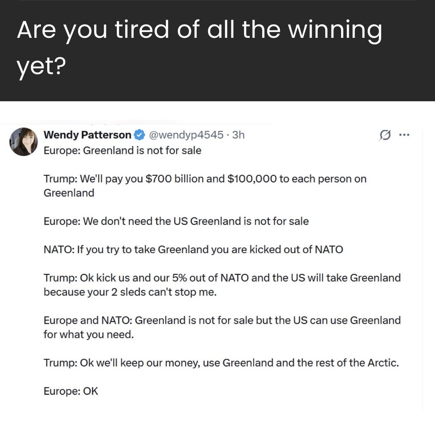The width and height of the screenshot is (435, 430).
Task: Click the text 'for what you need.'
Action: [x=89, y=334]
